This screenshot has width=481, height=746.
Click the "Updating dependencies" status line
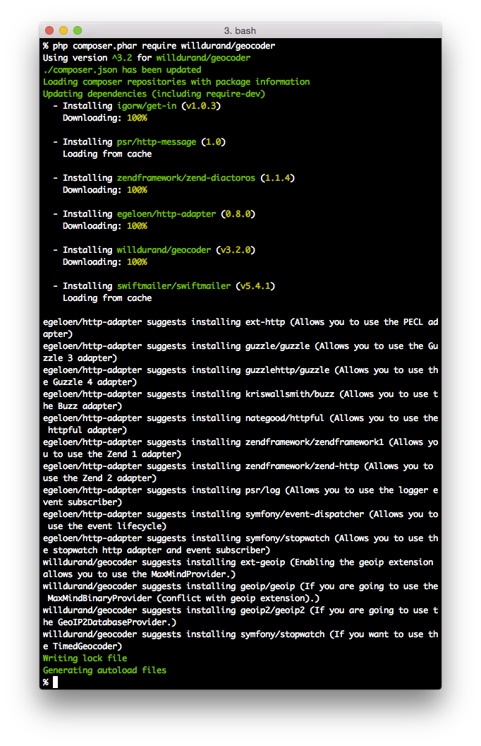pyautogui.click(x=154, y=94)
